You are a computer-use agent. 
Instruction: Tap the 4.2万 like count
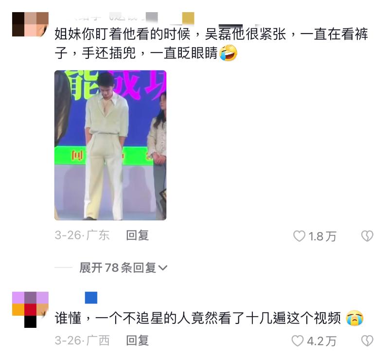point(321,341)
